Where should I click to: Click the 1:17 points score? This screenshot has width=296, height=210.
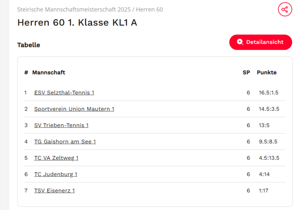tap(264, 190)
